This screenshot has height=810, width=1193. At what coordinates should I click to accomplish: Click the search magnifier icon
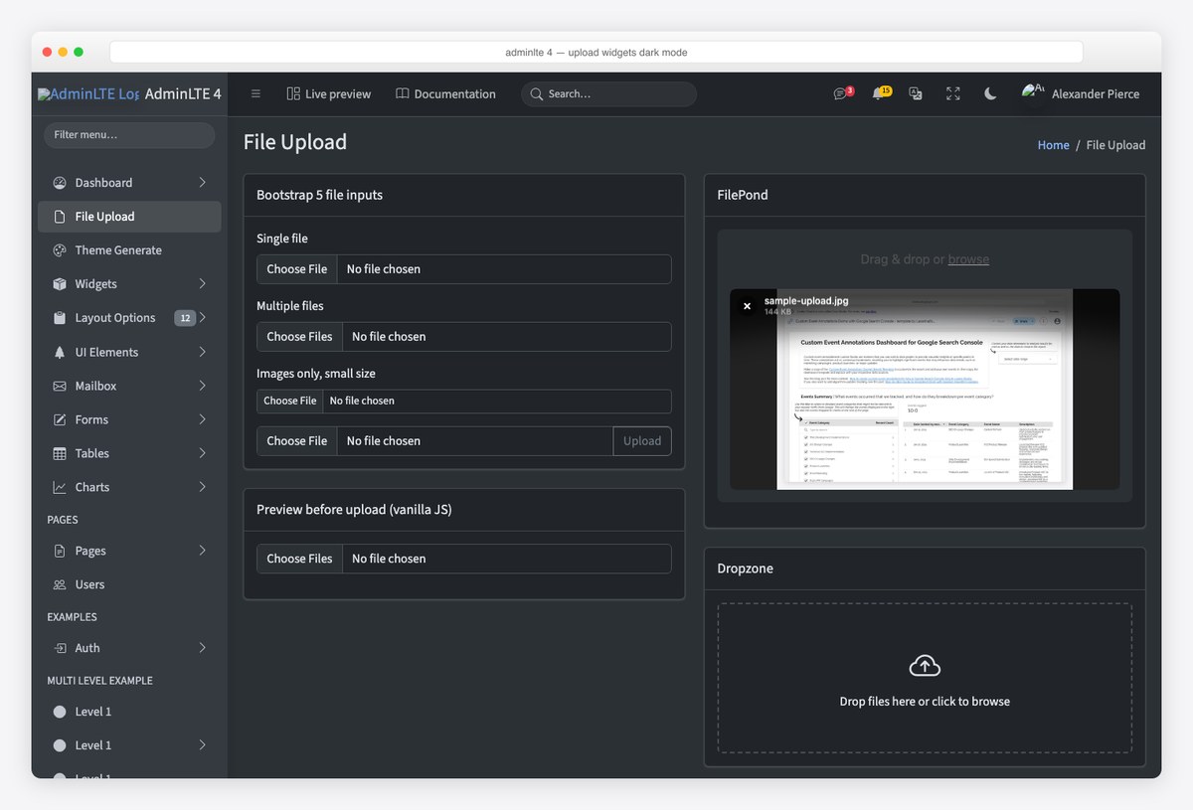point(537,93)
